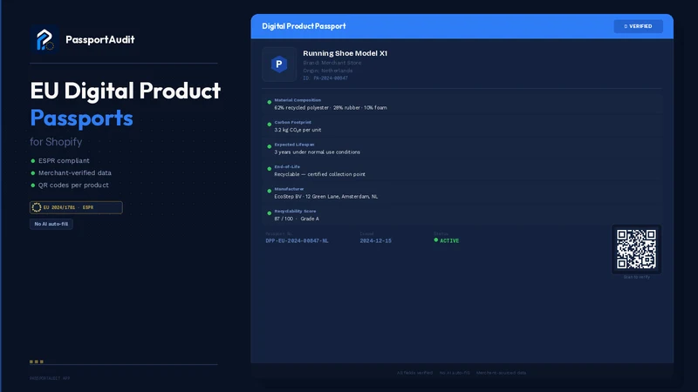Click the VERIFIED badge in passport header
Screen dimensions: 698x392
click(638, 26)
